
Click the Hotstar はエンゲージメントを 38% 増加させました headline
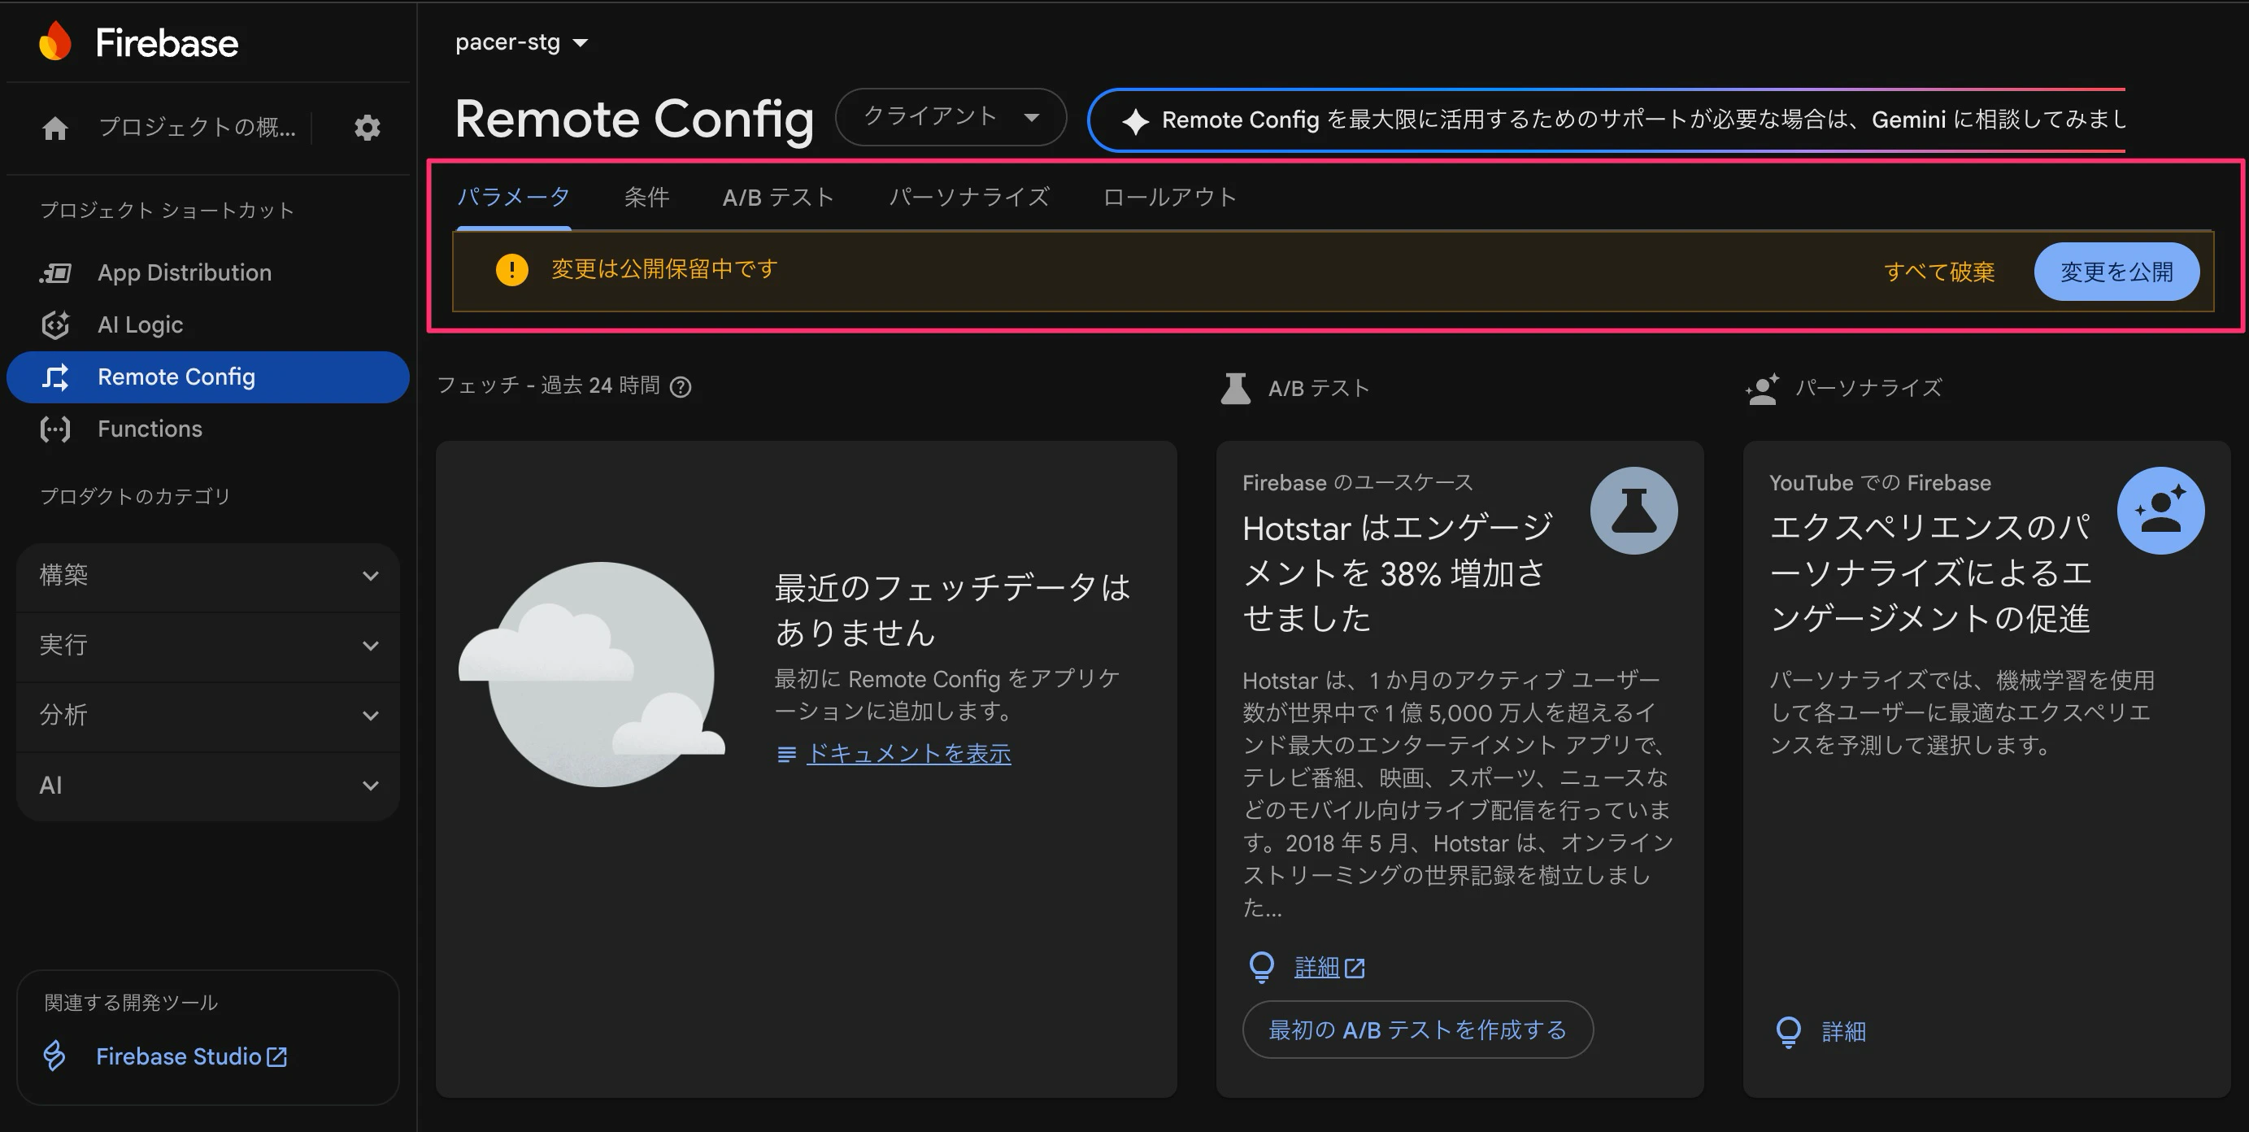[x=1398, y=573]
